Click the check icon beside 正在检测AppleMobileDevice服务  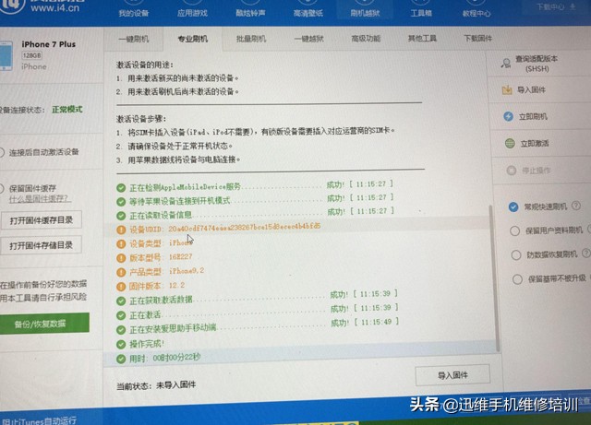coord(121,187)
